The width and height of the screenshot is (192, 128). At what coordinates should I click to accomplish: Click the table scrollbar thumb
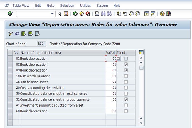(141, 68)
